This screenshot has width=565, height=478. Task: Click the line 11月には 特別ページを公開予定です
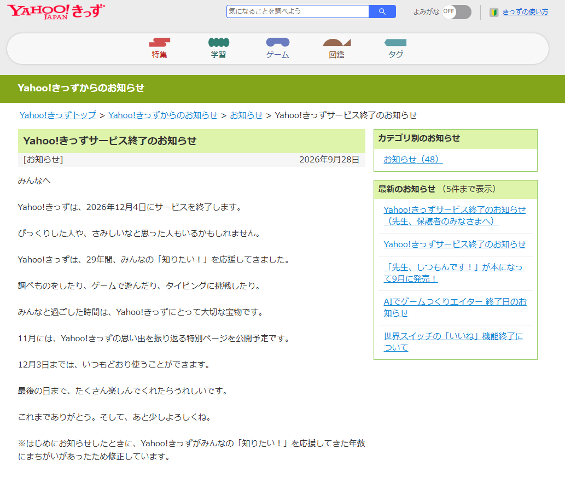(154, 339)
